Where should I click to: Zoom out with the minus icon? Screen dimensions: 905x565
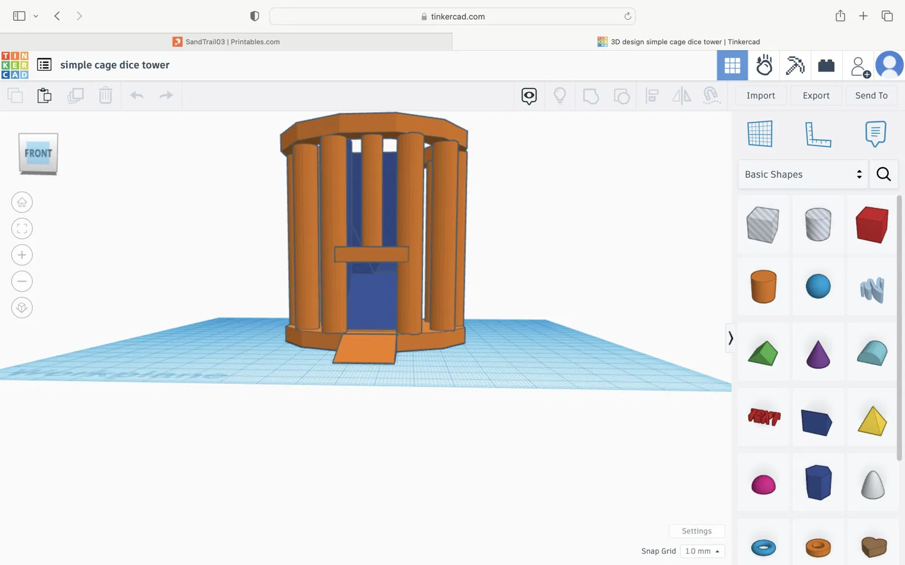coord(22,281)
